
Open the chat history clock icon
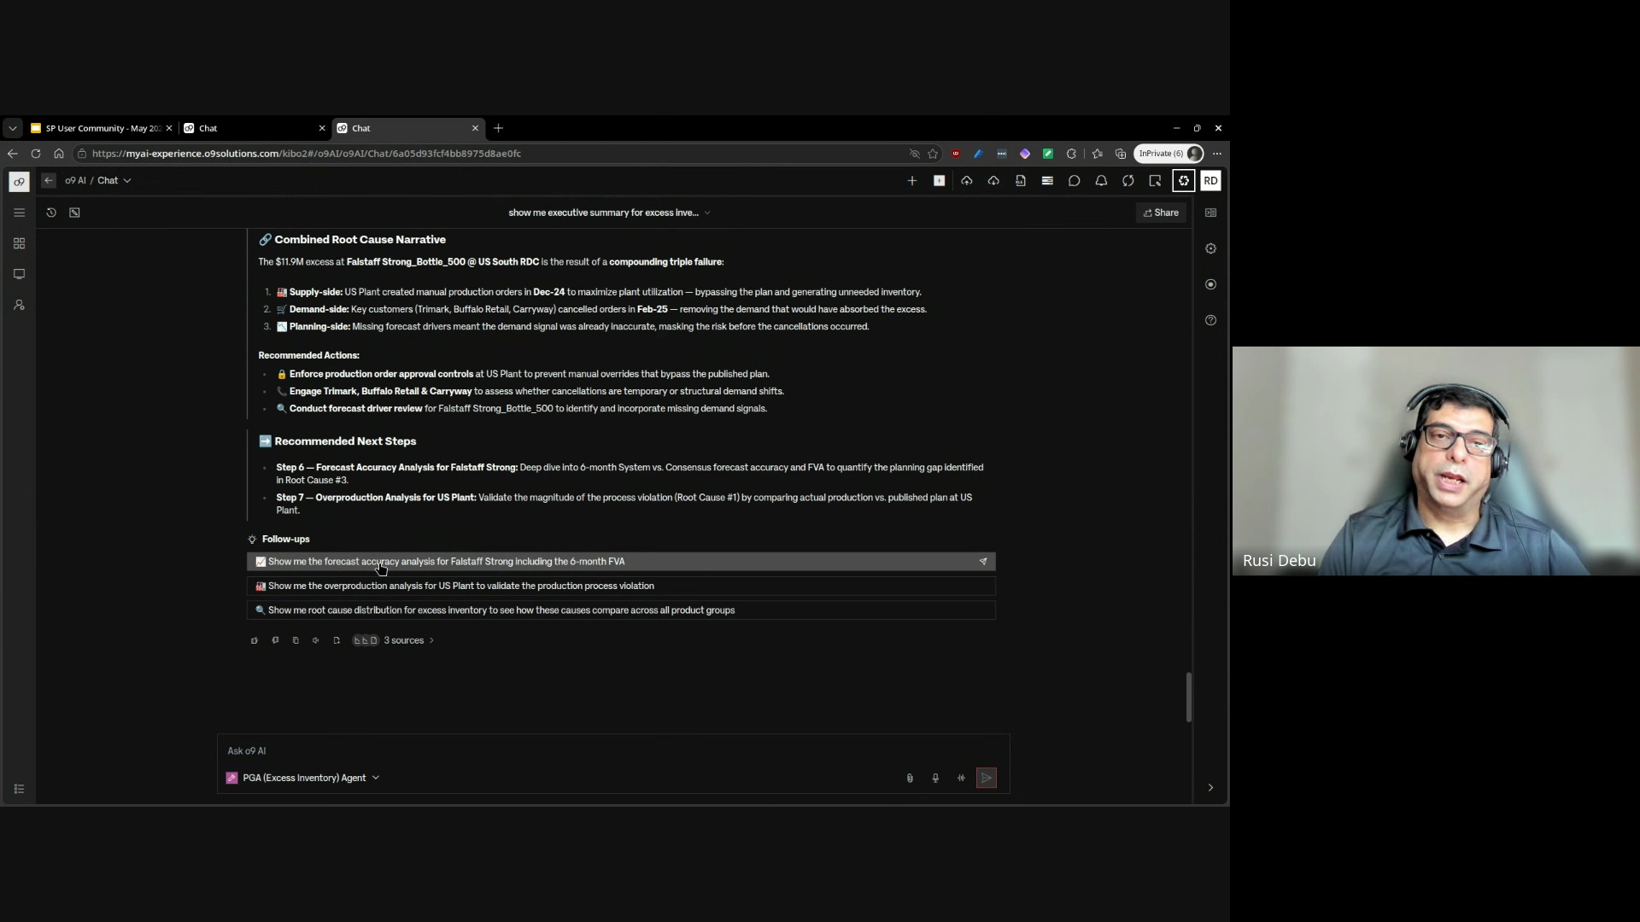(51, 213)
